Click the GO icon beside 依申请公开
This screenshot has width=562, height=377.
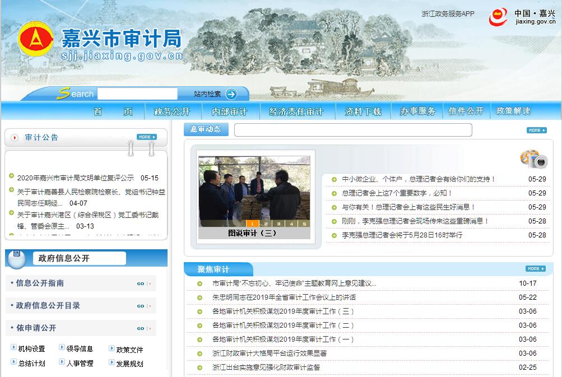(143, 328)
